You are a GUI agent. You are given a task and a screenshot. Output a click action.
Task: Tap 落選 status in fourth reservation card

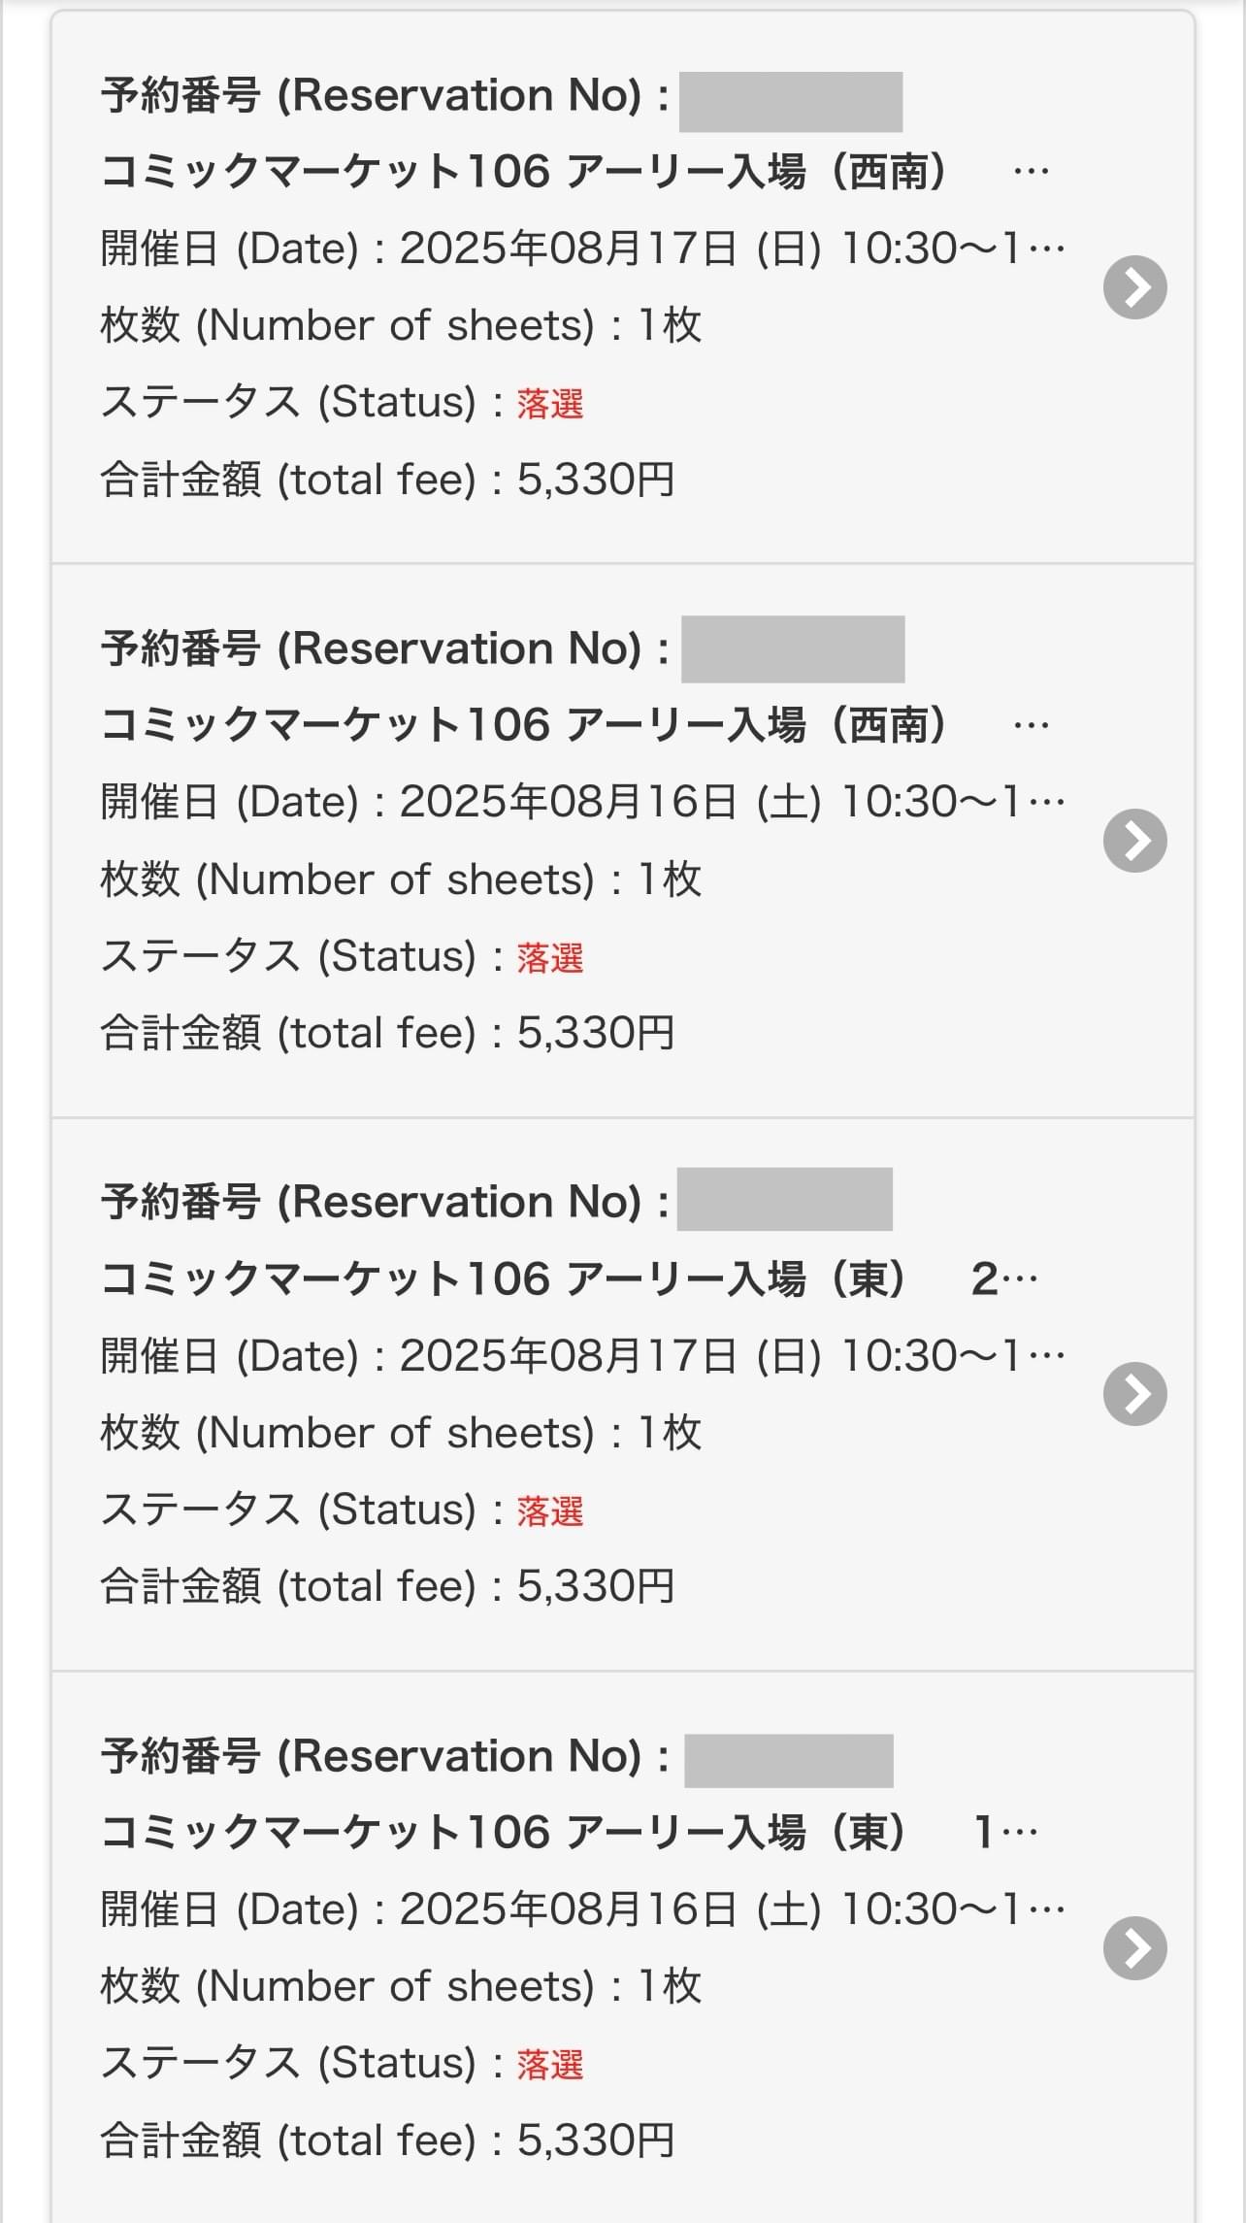click(x=550, y=2064)
